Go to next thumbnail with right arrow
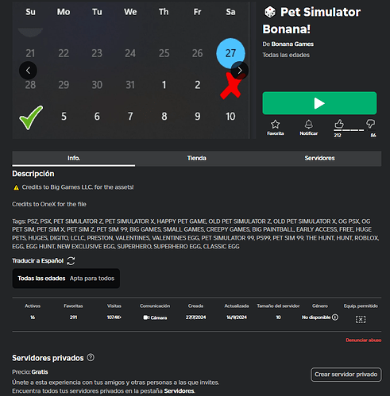This screenshot has width=390, height=396. [x=240, y=71]
